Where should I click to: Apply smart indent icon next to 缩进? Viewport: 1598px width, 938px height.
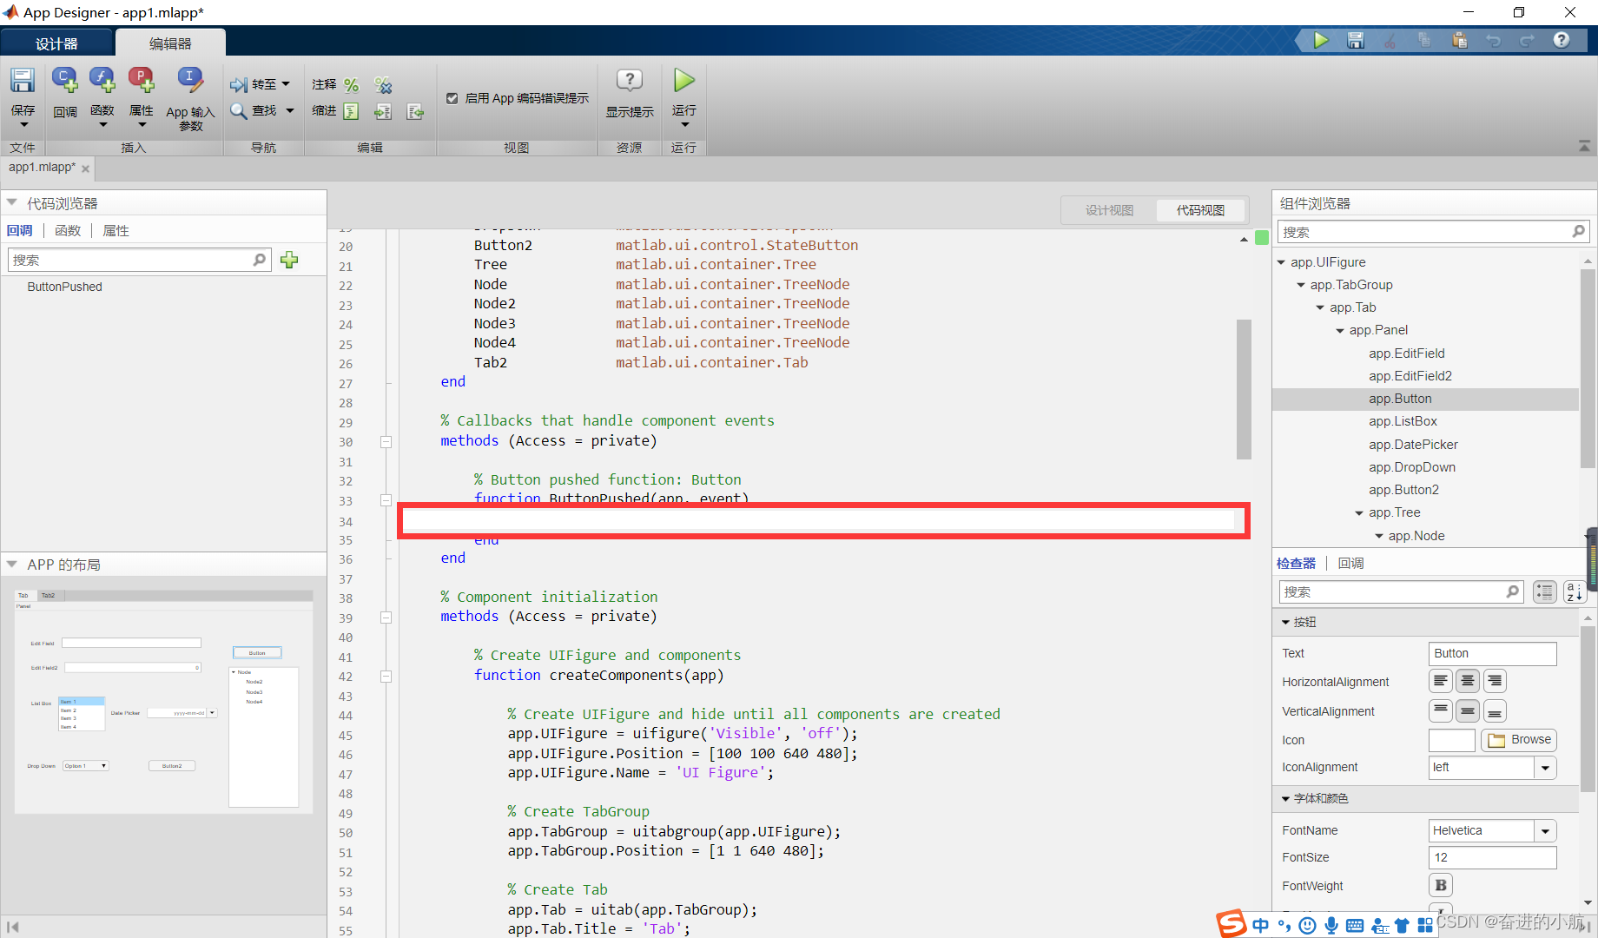pyautogui.click(x=351, y=111)
